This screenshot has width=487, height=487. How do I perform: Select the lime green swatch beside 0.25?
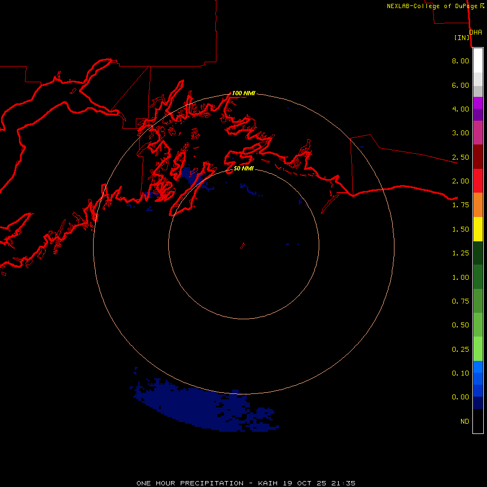pos(478,349)
